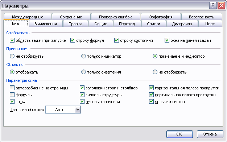Check the 'формулы' option

tap(12, 95)
